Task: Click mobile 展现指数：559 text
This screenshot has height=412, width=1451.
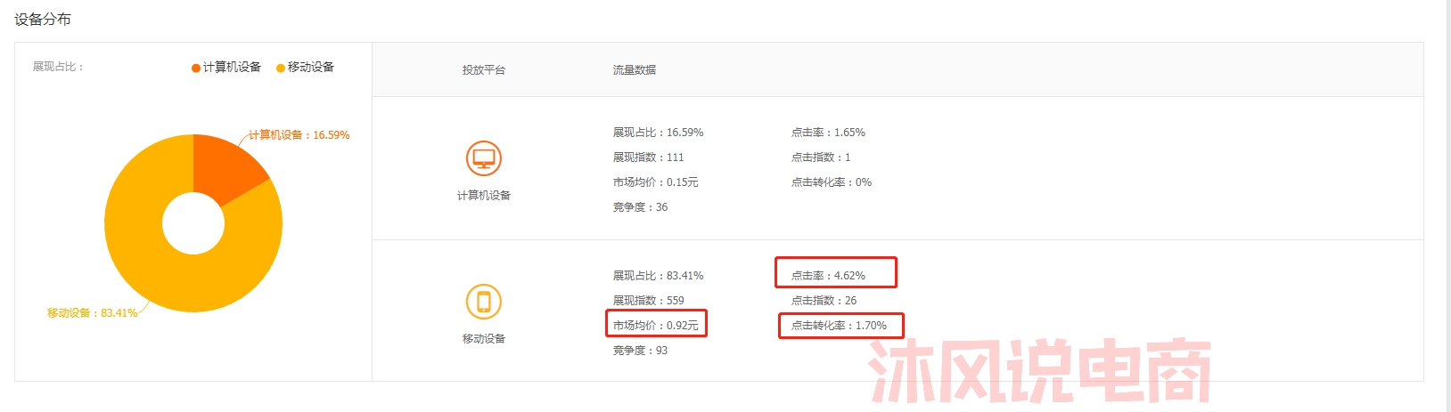Action: [649, 301]
